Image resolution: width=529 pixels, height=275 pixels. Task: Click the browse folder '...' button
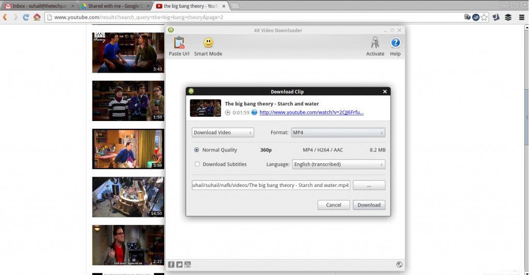pyautogui.click(x=369, y=185)
